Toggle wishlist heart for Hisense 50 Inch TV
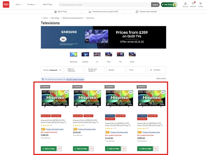Viewport: 207px width, 155px height. coord(59,149)
